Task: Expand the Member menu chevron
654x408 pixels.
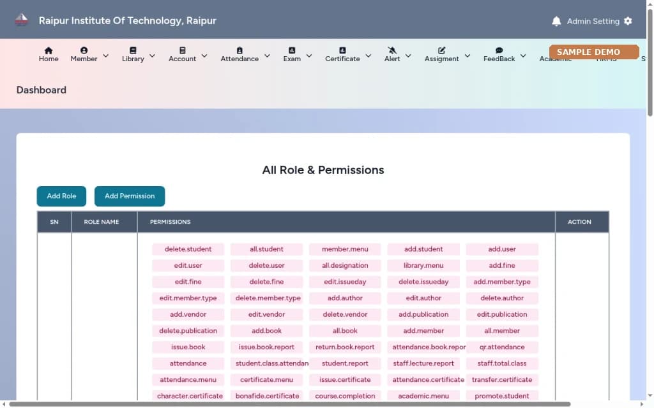Action: 106,55
